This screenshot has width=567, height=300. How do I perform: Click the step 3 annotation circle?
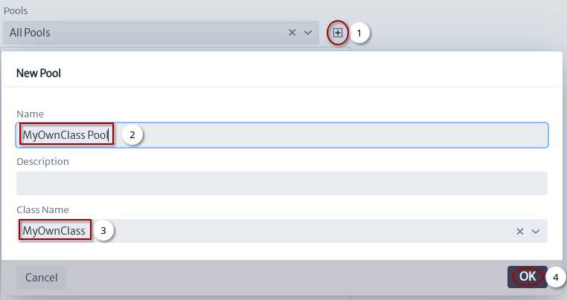click(103, 230)
